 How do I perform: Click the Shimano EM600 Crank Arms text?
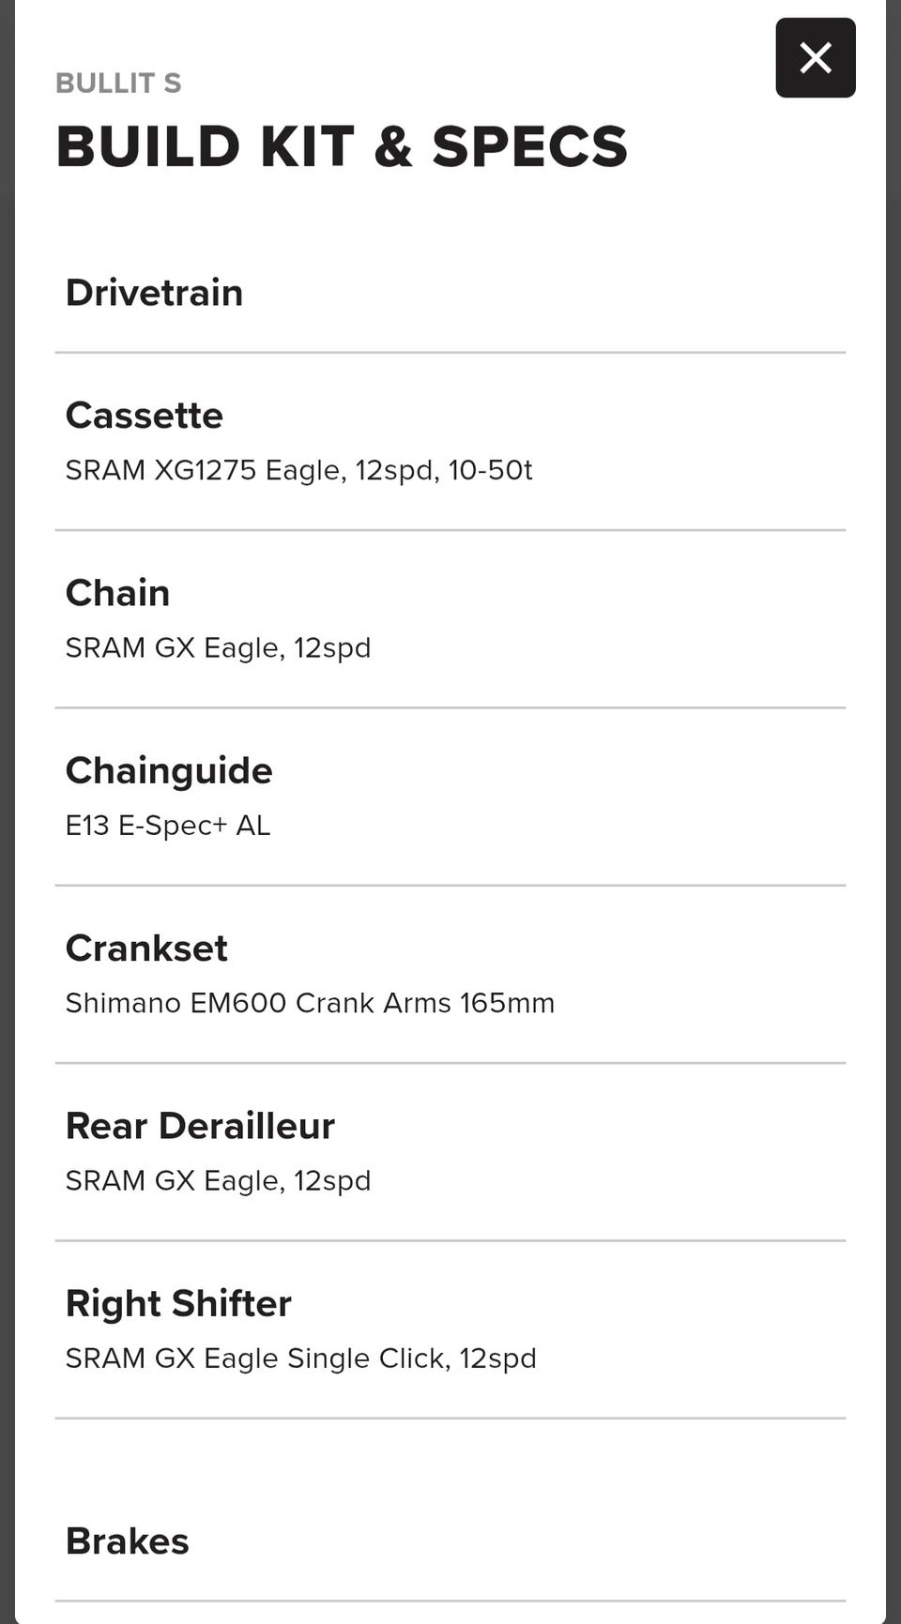310,1003
